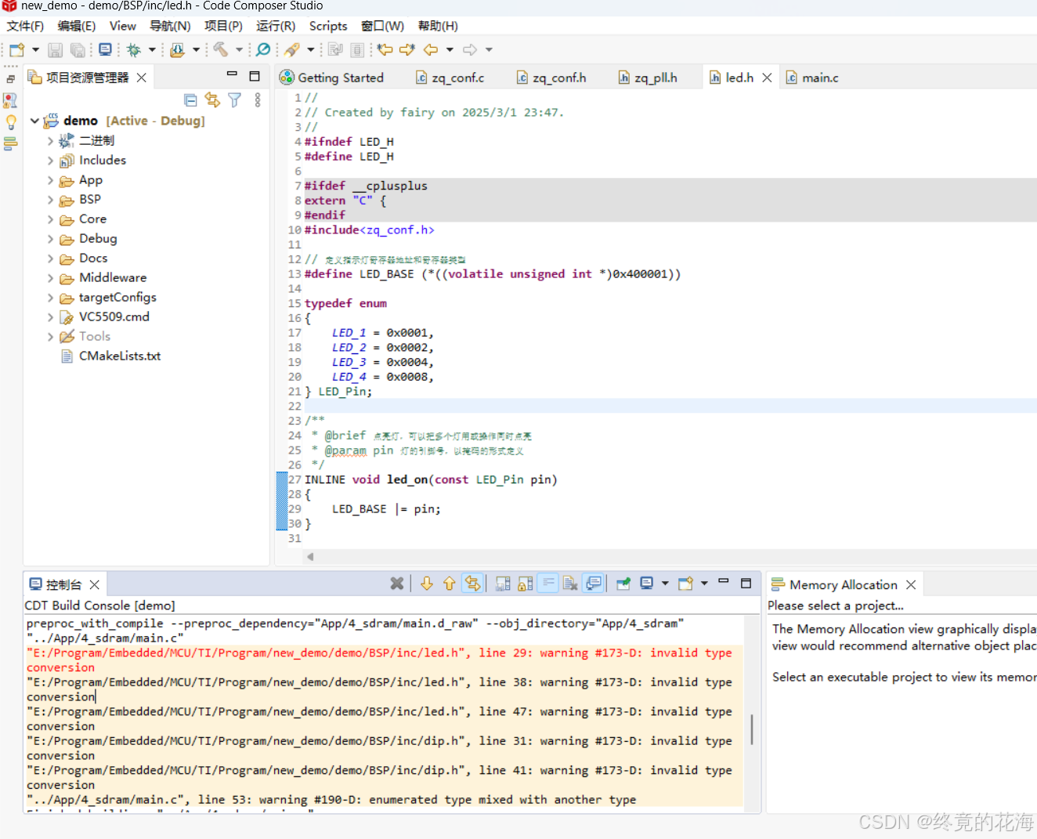This screenshot has width=1037, height=839.
Task: Click the lightbulb icon in left trim
Action: click(11, 122)
